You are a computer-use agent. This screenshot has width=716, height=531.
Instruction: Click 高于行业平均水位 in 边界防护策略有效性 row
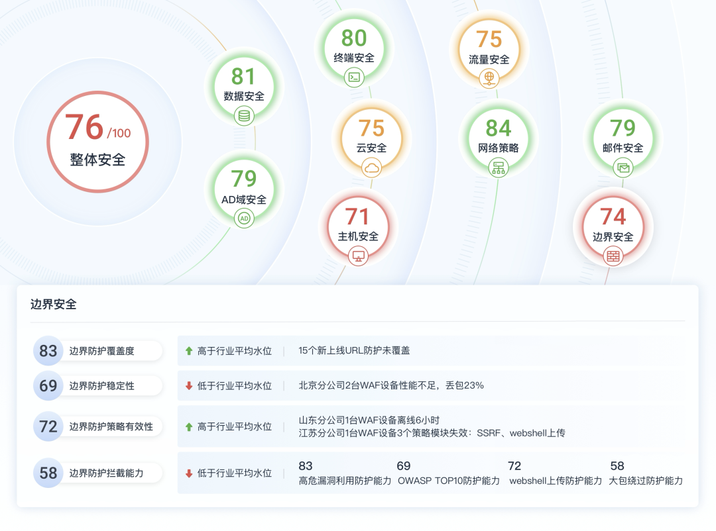(x=235, y=427)
